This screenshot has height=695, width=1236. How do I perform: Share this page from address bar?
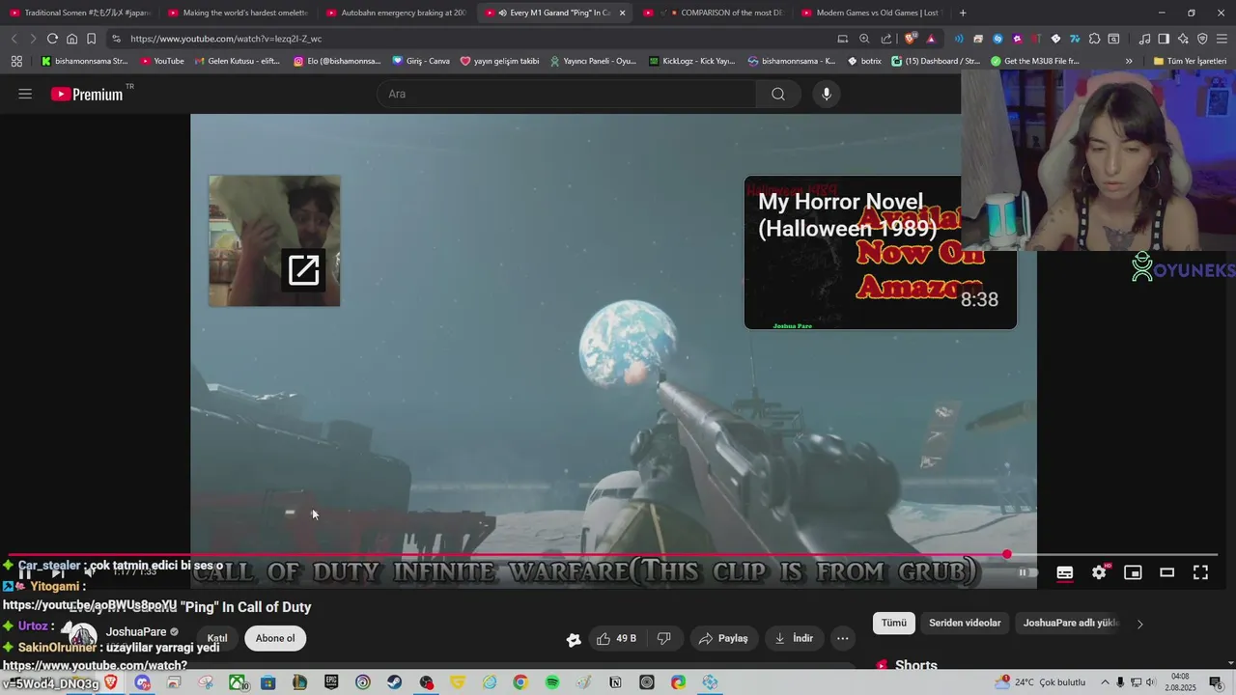[x=886, y=39]
